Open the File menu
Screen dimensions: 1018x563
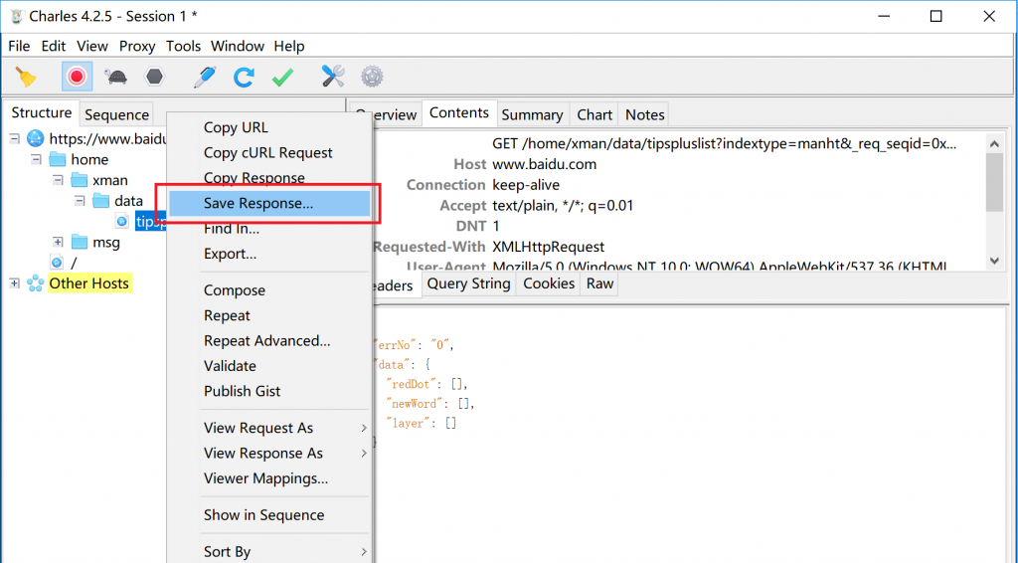(x=19, y=46)
